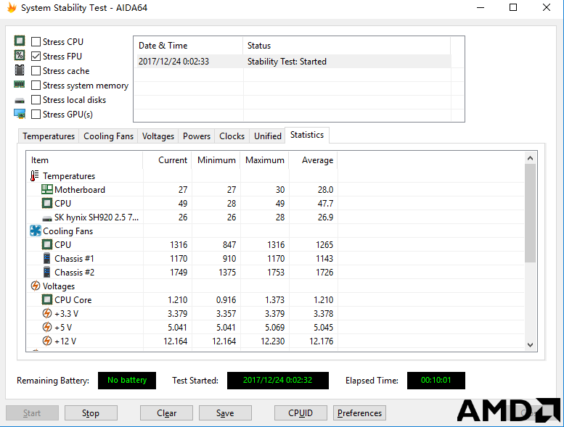This screenshot has height=427, width=564.
Task: Click the CPU chip icon beside Stress CPU
Action: pyautogui.click(x=20, y=41)
